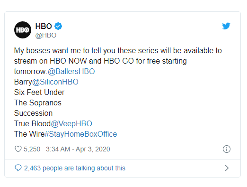247x187 pixels.
Task: Open the tweet info circle icon
Action: [227, 149]
